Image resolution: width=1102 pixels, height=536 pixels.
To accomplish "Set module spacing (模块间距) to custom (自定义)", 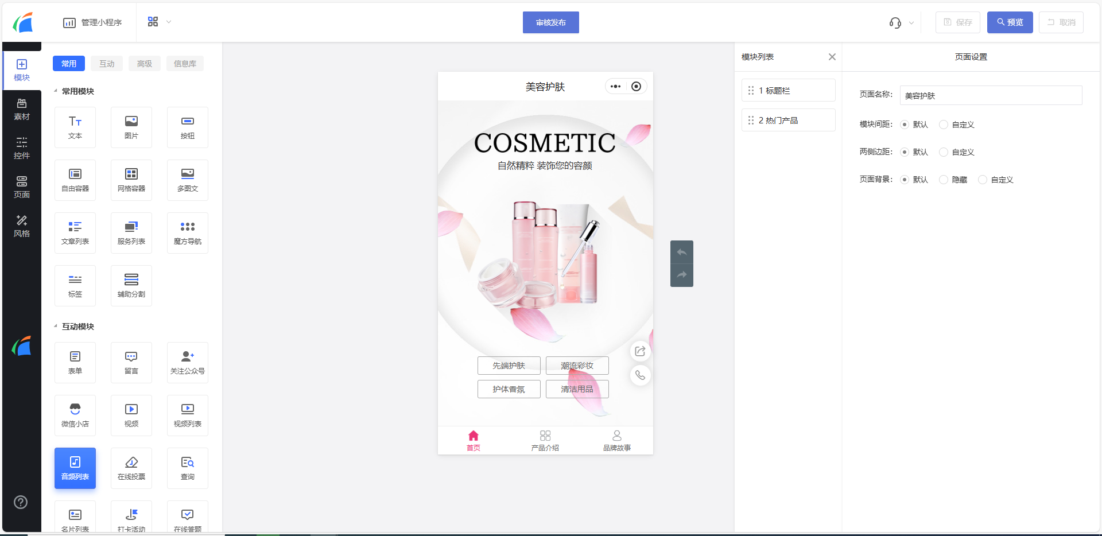I will click(x=944, y=125).
